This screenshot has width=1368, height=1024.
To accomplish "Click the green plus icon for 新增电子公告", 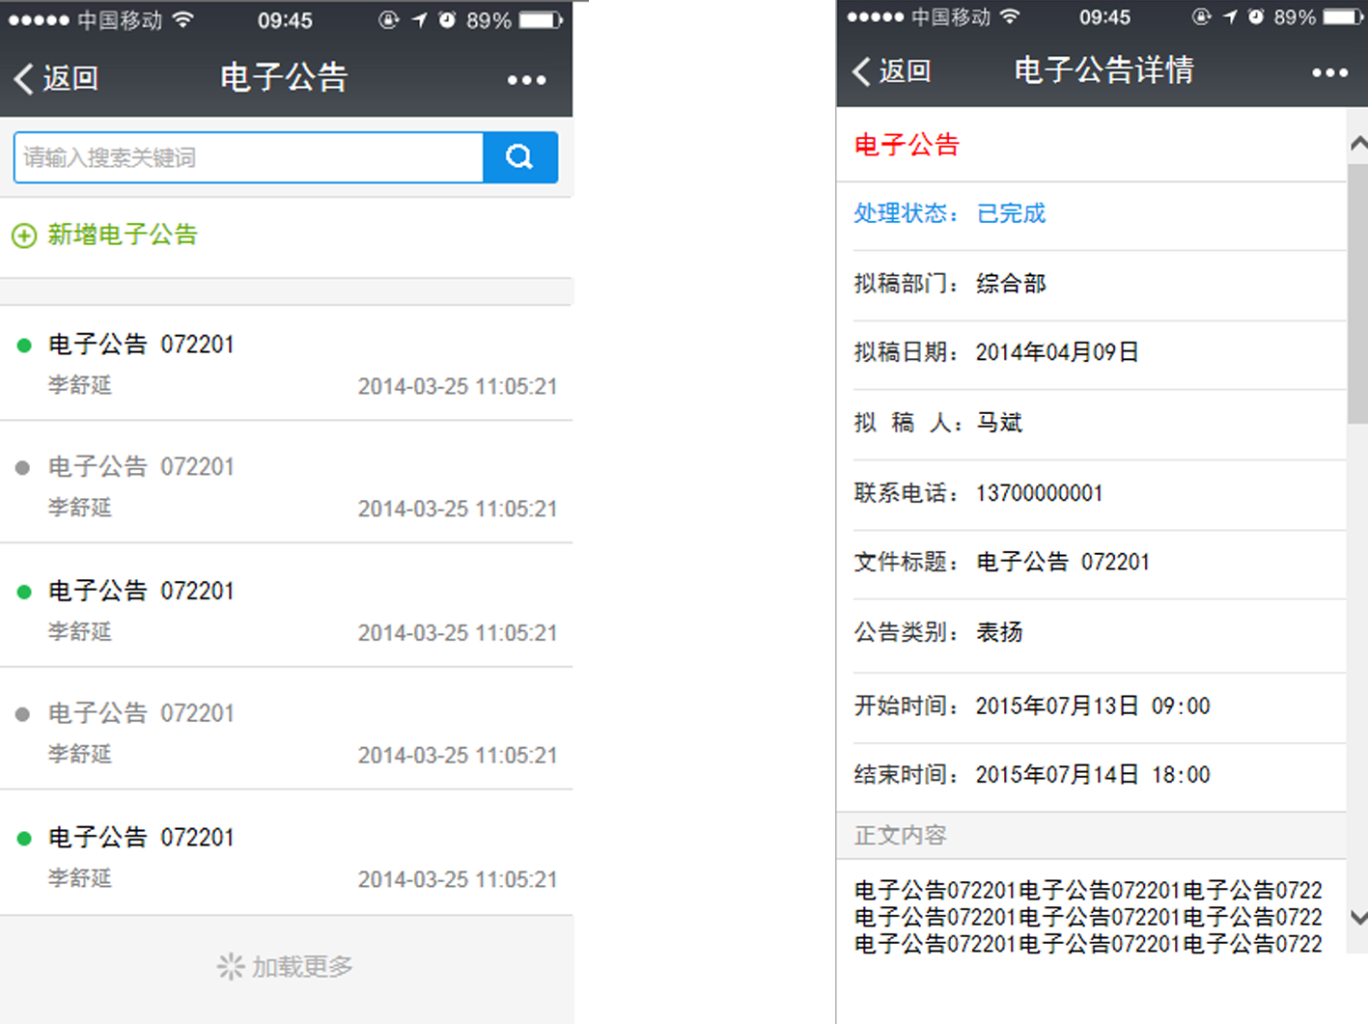I will 24,235.
